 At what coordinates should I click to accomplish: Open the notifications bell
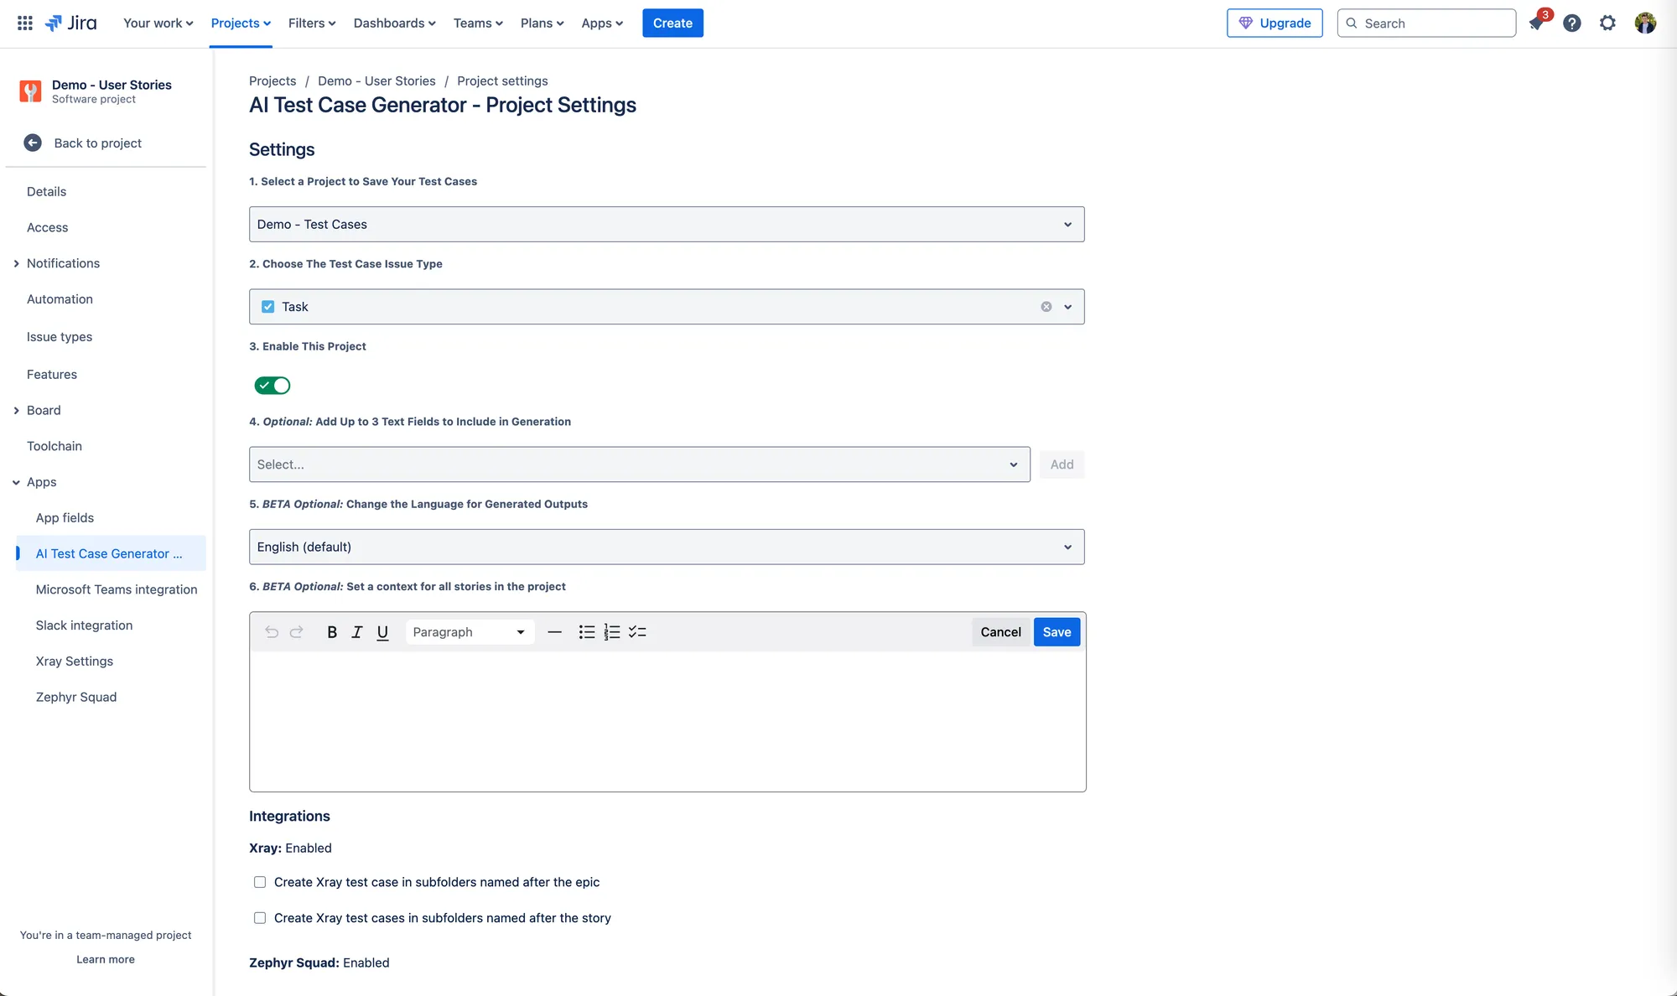coord(1536,23)
